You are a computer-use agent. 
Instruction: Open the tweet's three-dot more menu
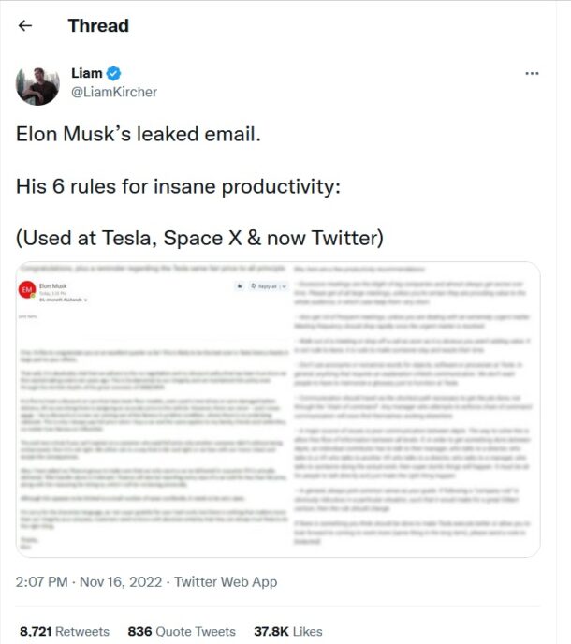532,74
